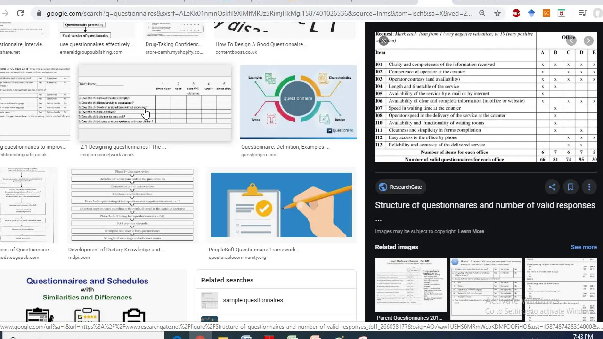The width and height of the screenshot is (603, 339).
Task: Click 'Development of Dietary Knowledge and ...' caption
Action: (117, 250)
